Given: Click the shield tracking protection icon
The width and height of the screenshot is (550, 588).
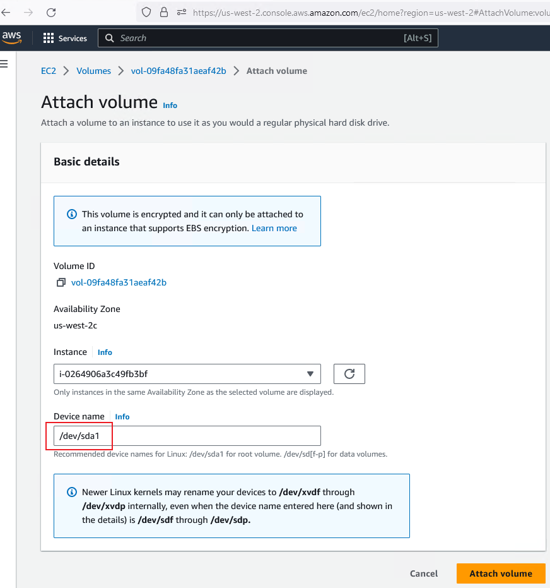Looking at the screenshot, I should click(146, 12).
